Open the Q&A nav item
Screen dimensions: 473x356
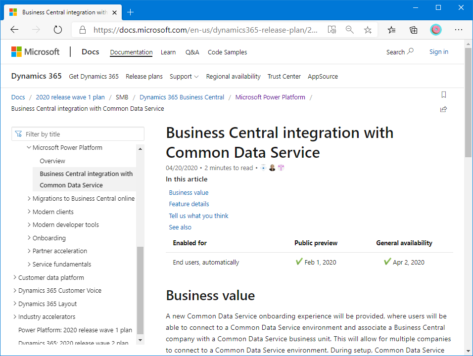[x=192, y=52]
